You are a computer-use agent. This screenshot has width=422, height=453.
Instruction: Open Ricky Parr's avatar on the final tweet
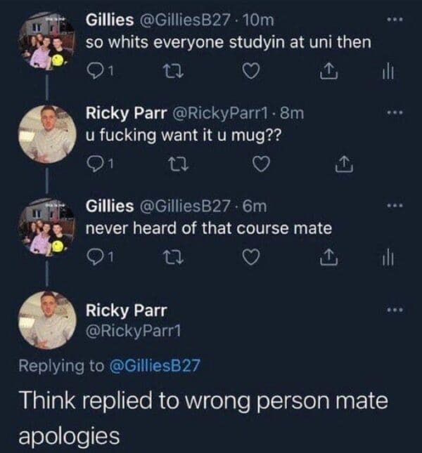(46, 320)
